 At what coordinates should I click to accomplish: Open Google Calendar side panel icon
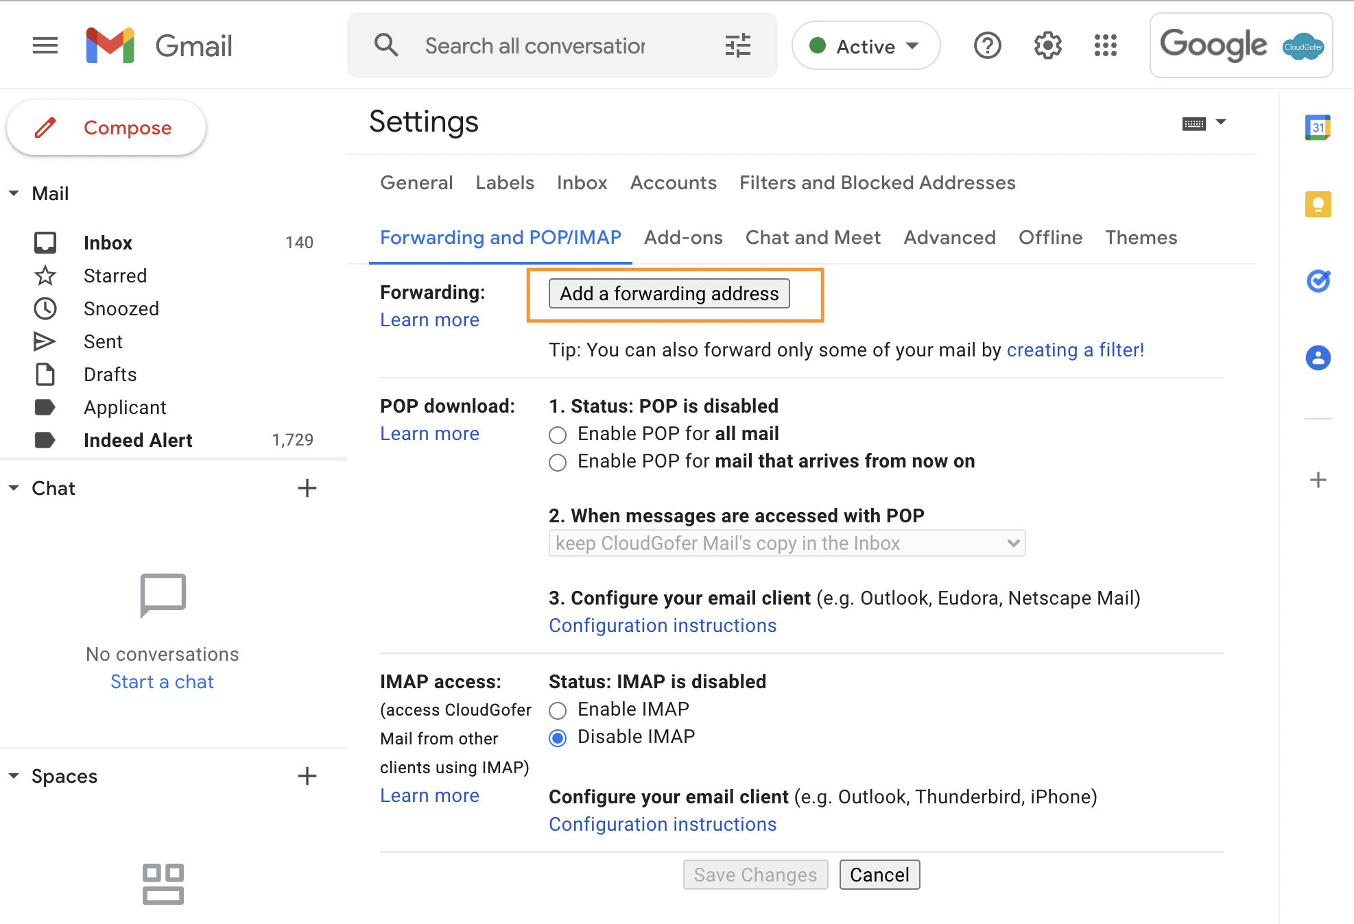[1318, 127]
